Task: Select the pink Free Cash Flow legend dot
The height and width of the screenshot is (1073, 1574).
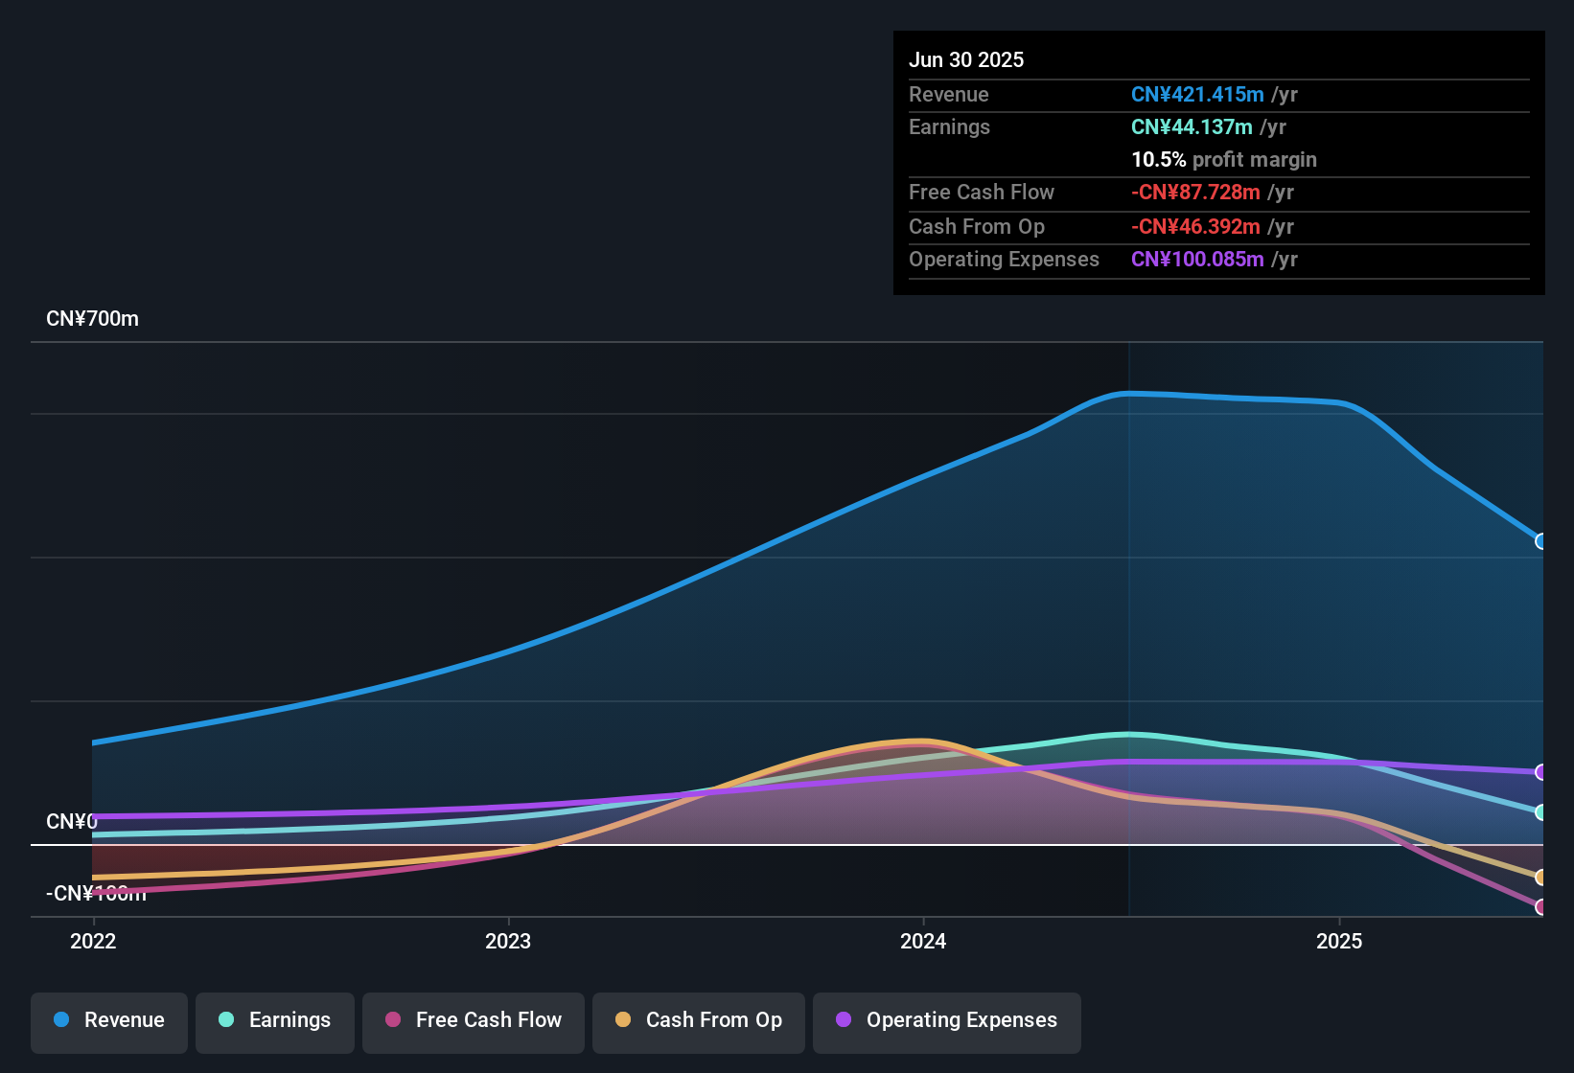Action: 393,1020
